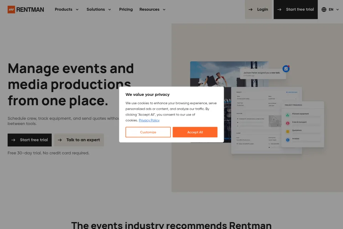
Task: Click the 'Planned equipment' label
Action: tap(300, 114)
